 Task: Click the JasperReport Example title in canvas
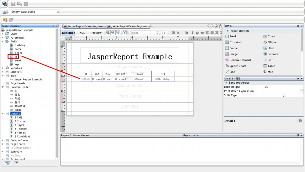click(x=130, y=57)
